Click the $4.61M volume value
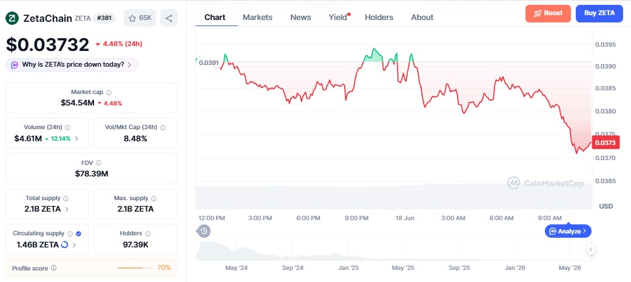The height and width of the screenshot is (282, 631). [x=28, y=138]
